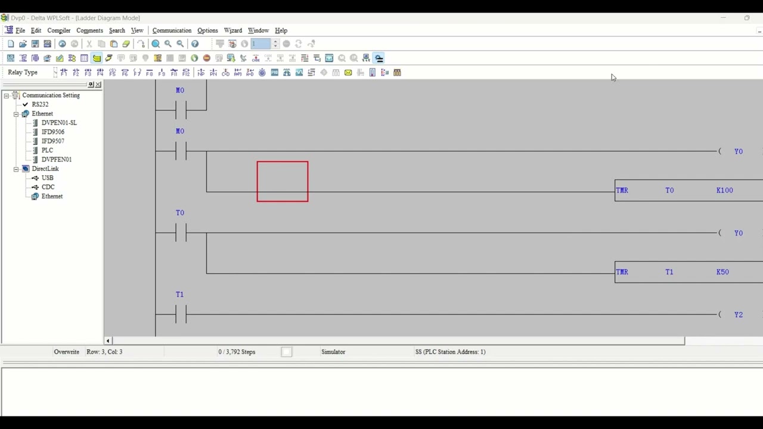763x429 pixels.
Task: Select USB under DirectLink
Action: click(x=48, y=178)
